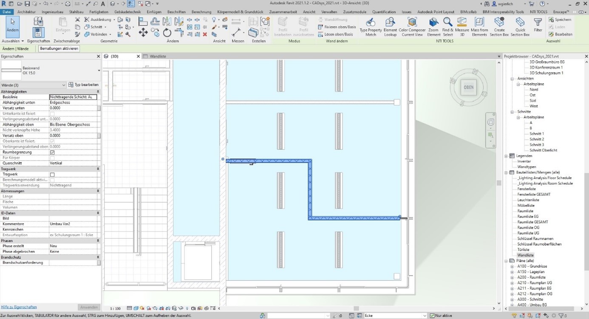This screenshot has height=319, width=589.
Task: Select the Create Section Box tool
Action: pos(499,27)
